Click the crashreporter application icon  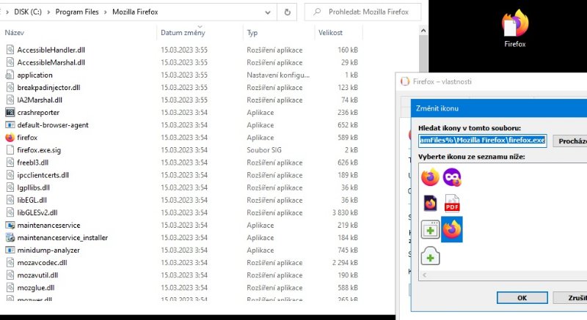click(x=10, y=112)
